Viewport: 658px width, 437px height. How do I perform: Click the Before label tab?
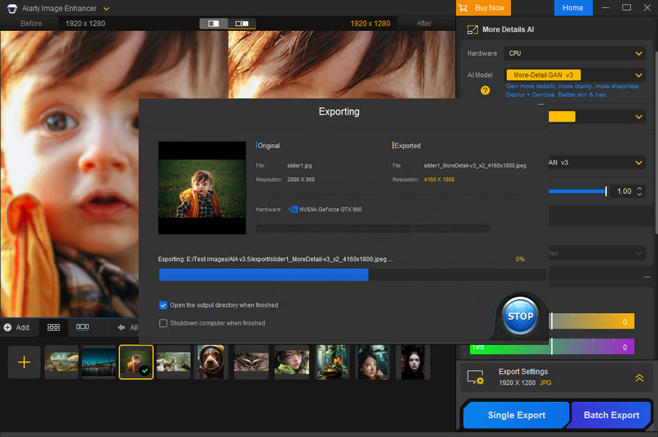(31, 23)
